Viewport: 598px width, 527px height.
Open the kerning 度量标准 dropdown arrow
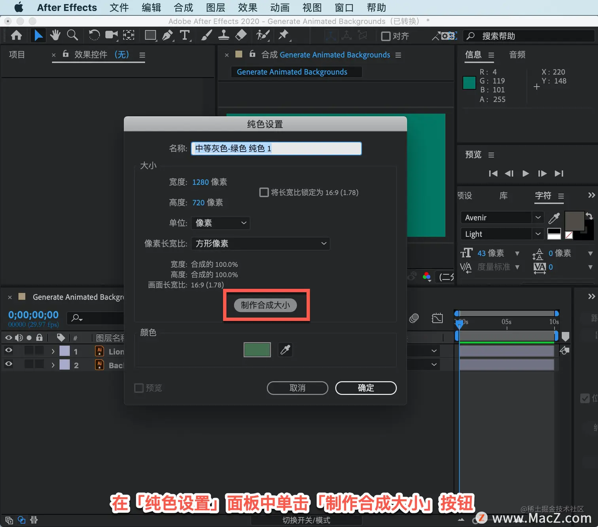[x=517, y=267]
